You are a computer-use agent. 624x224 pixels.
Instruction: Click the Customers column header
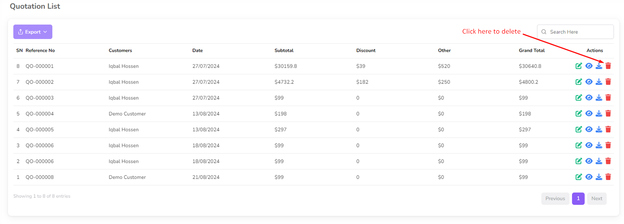[x=120, y=51]
